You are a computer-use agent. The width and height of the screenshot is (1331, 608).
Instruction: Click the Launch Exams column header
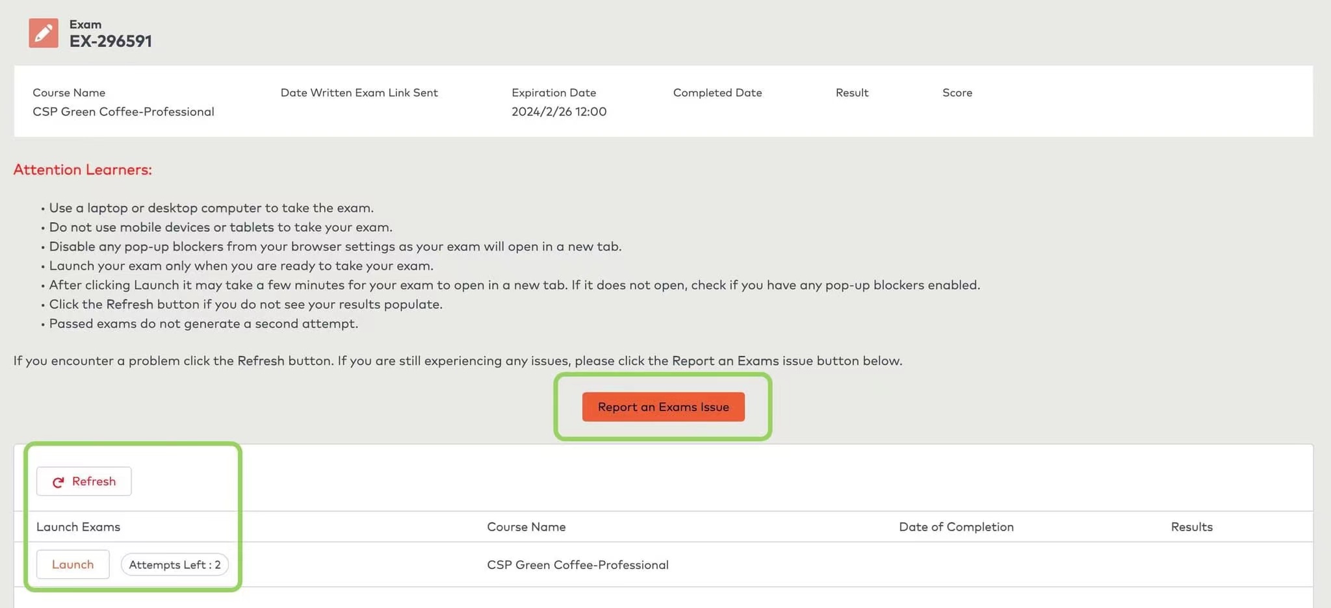(78, 527)
